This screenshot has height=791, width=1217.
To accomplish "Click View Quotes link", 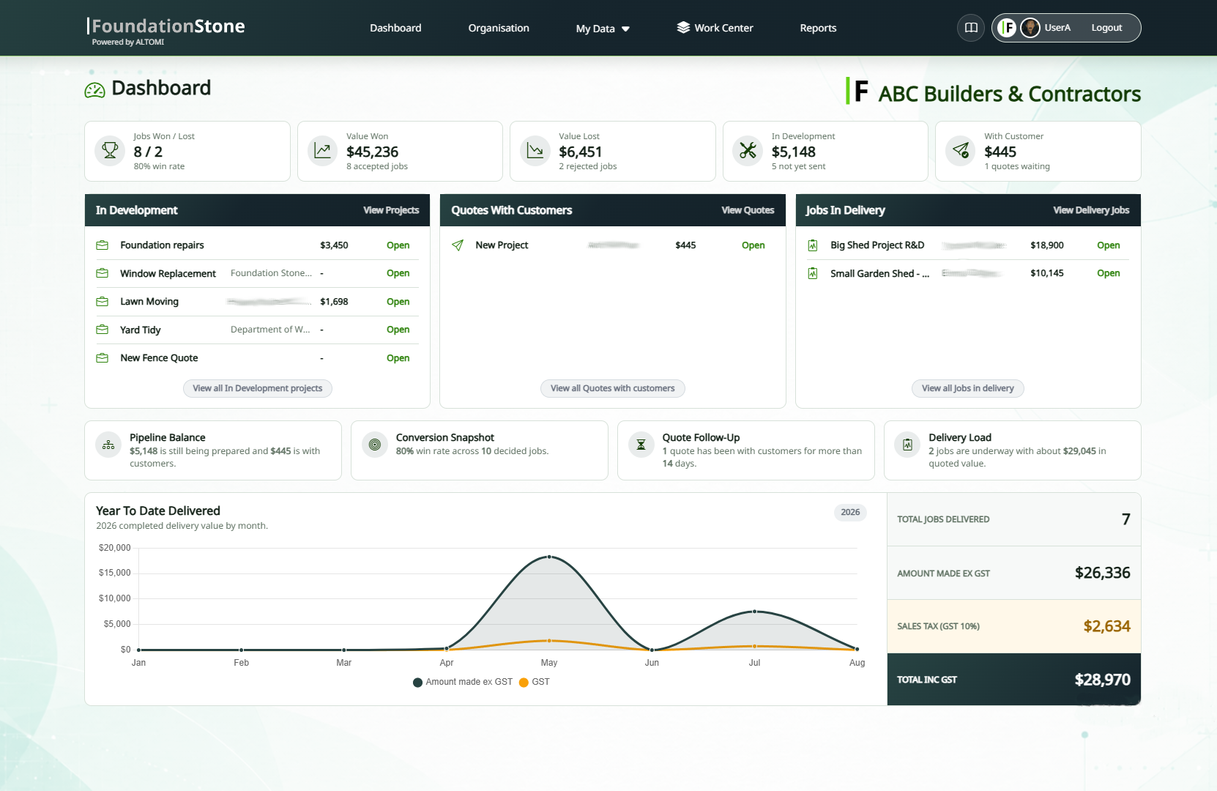I will pos(748,210).
